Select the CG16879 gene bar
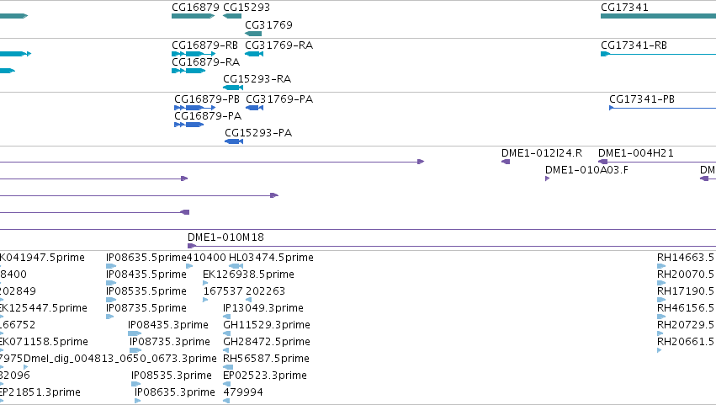716x405 pixels. (x=193, y=16)
